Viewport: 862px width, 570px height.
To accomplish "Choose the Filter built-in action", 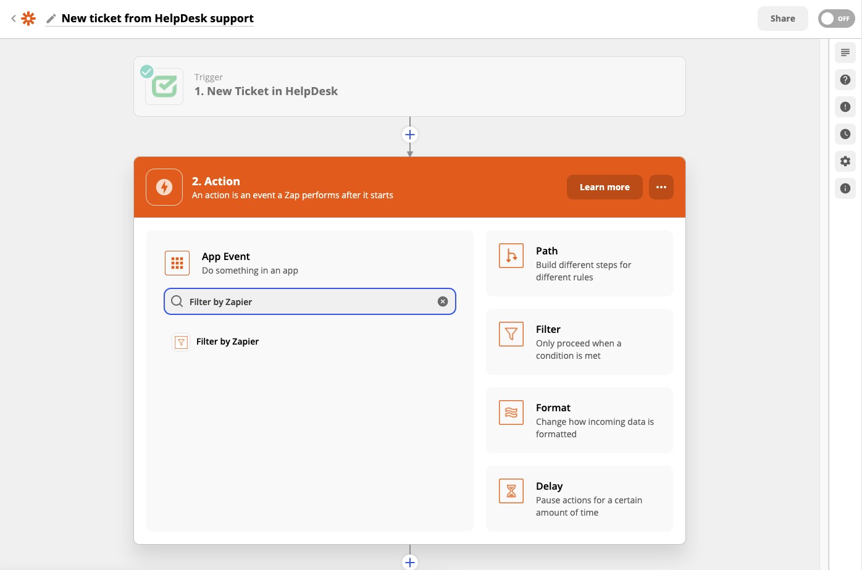I will (x=579, y=342).
